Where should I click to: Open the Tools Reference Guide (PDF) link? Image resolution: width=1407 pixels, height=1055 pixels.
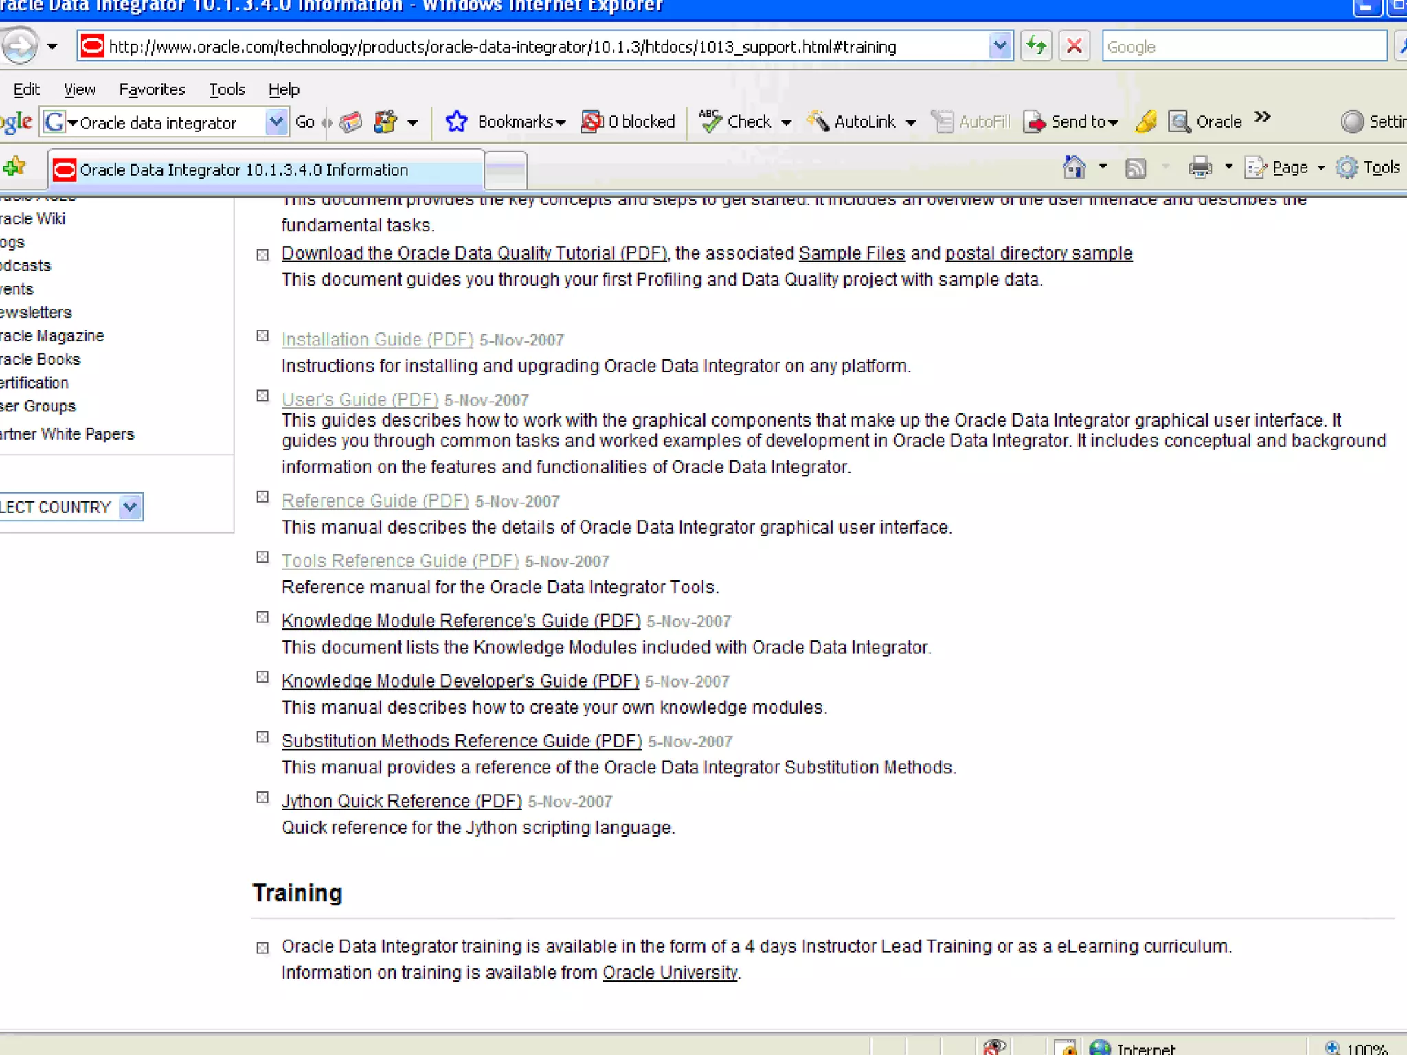[401, 560]
